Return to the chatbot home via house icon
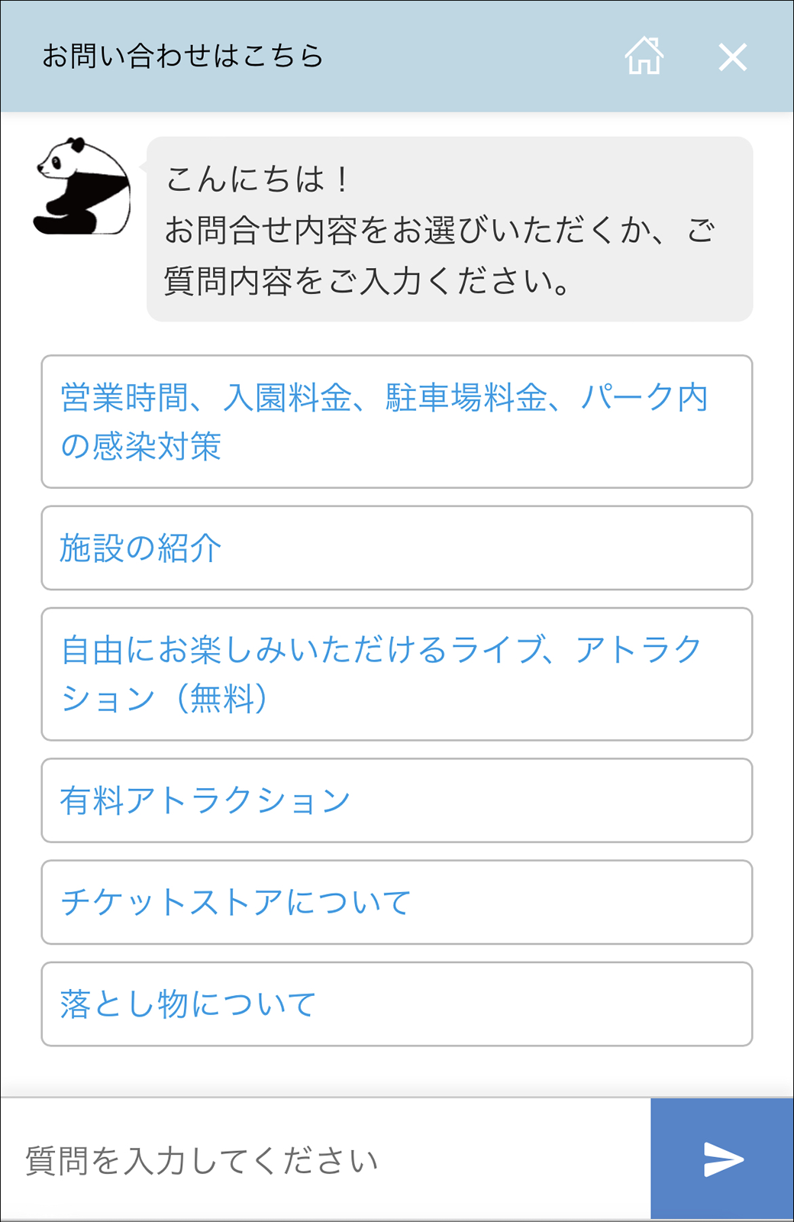794x1222 pixels. 644,56
